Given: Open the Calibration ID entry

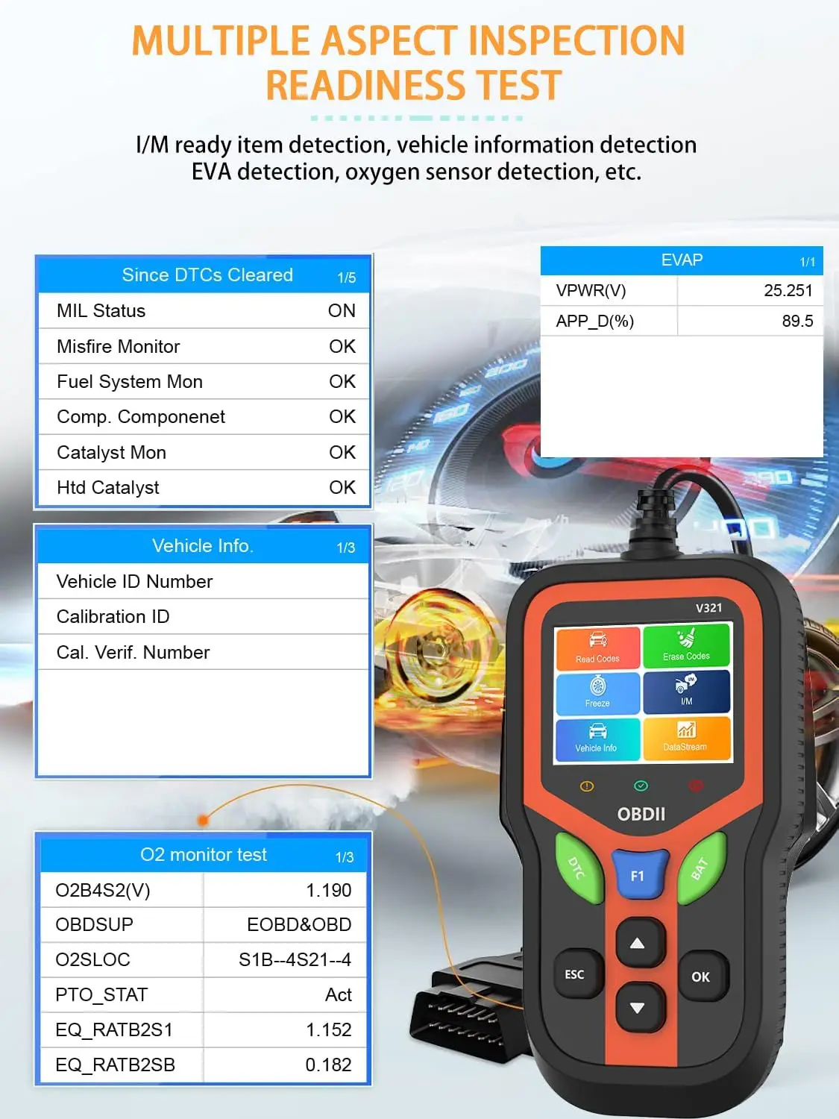Looking at the screenshot, I should click(x=204, y=616).
